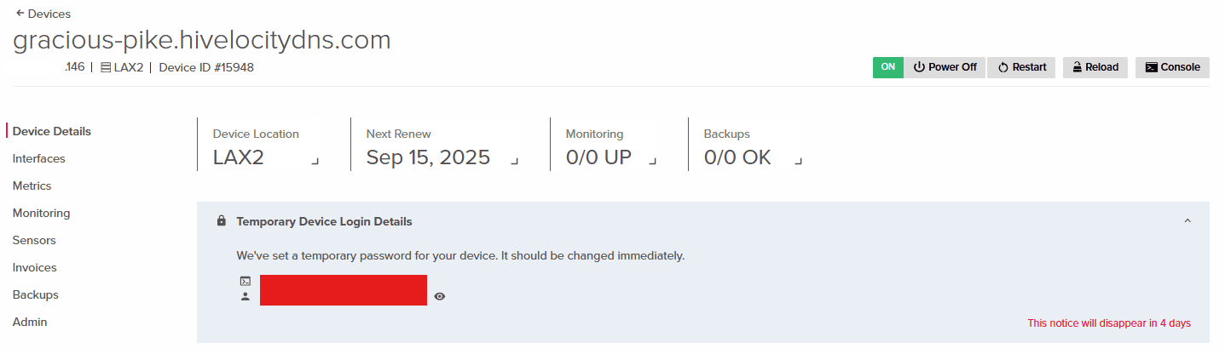Expand the Next Renew card
The width and height of the screenshot is (1225, 354).
click(514, 160)
